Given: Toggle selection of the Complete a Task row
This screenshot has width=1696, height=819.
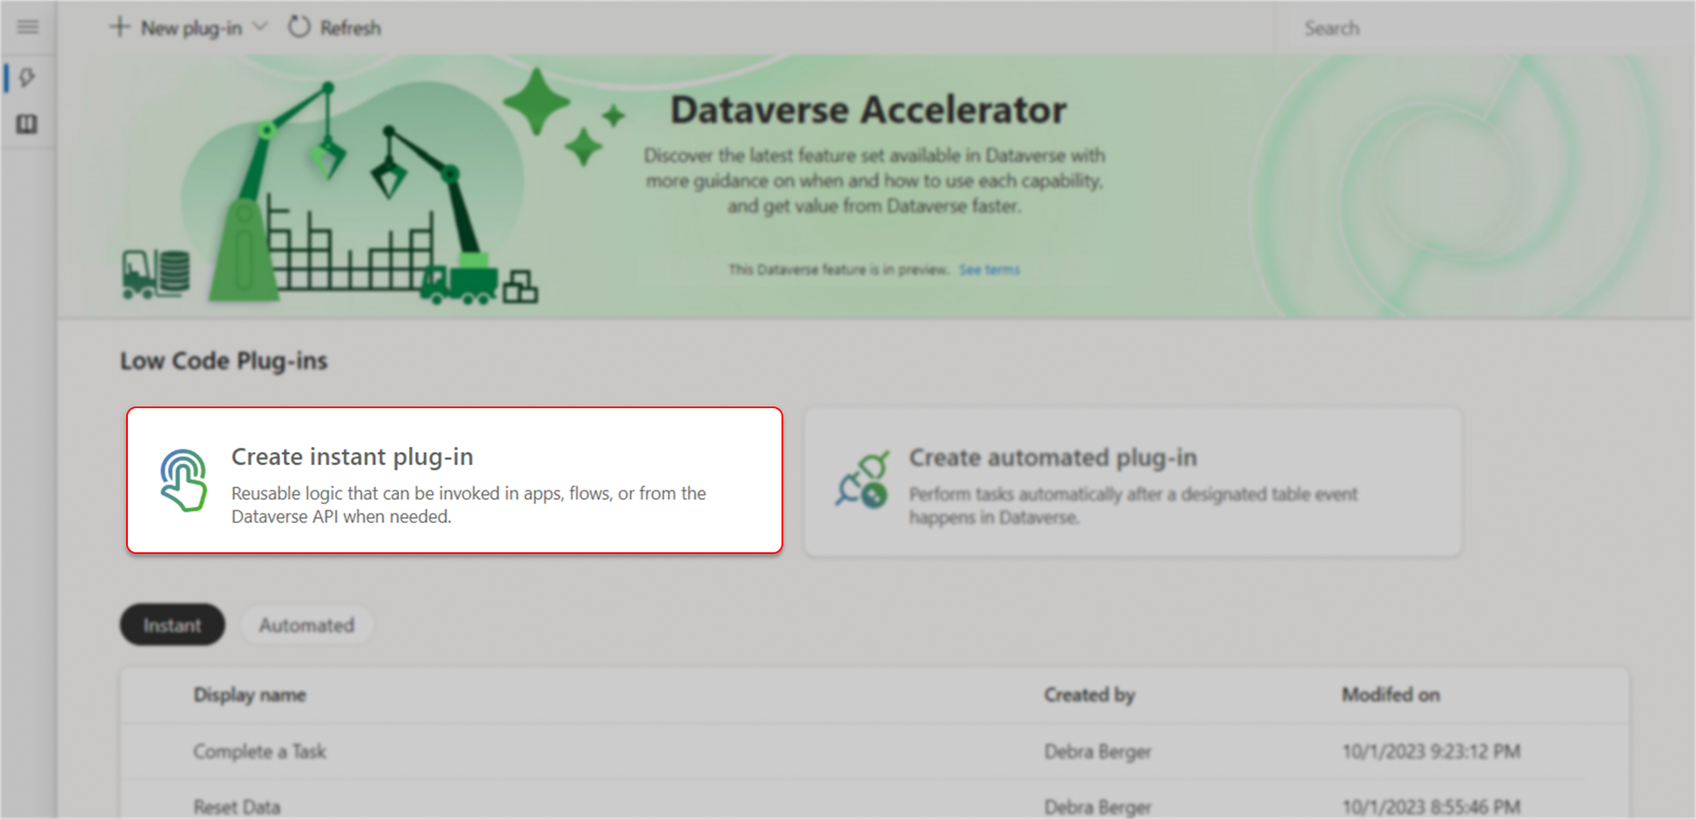Looking at the screenshot, I should pyautogui.click(x=259, y=751).
